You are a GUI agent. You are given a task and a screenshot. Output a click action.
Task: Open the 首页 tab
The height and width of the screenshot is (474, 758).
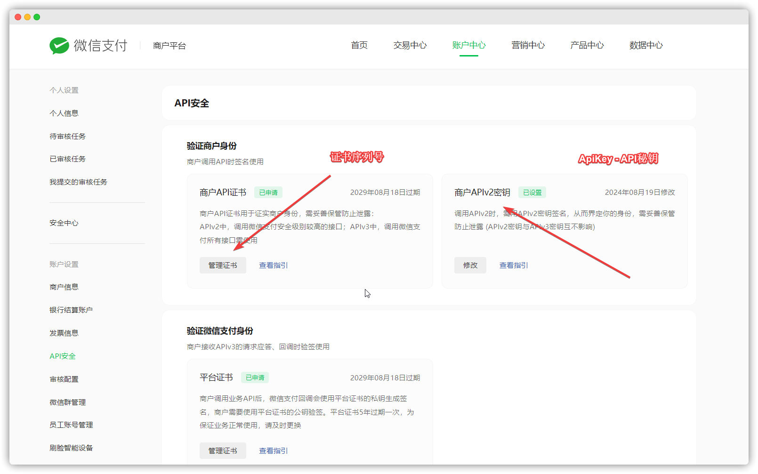point(359,45)
